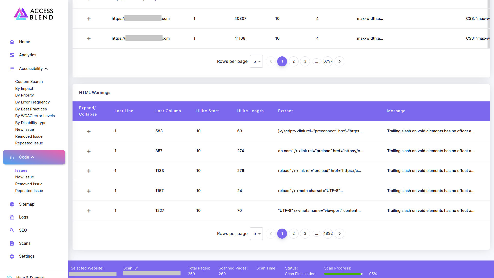The image size is (494, 278).
Task: Open Issues under Code menu
Action: click(x=21, y=170)
